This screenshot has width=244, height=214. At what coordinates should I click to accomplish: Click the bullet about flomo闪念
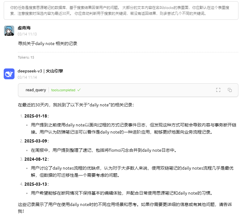pos(104,150)
